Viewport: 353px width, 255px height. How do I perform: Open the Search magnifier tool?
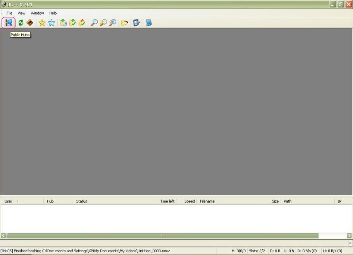click(94, 23)
